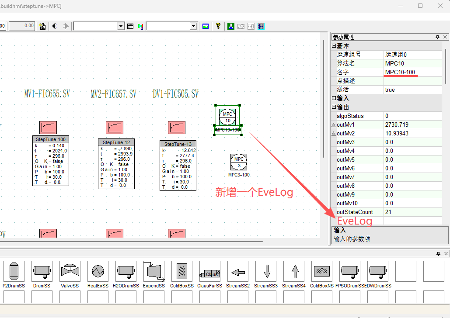The image size is (450, 318).
Task: Pin the bottom component palette panel
Action: [x=438, y=254]
